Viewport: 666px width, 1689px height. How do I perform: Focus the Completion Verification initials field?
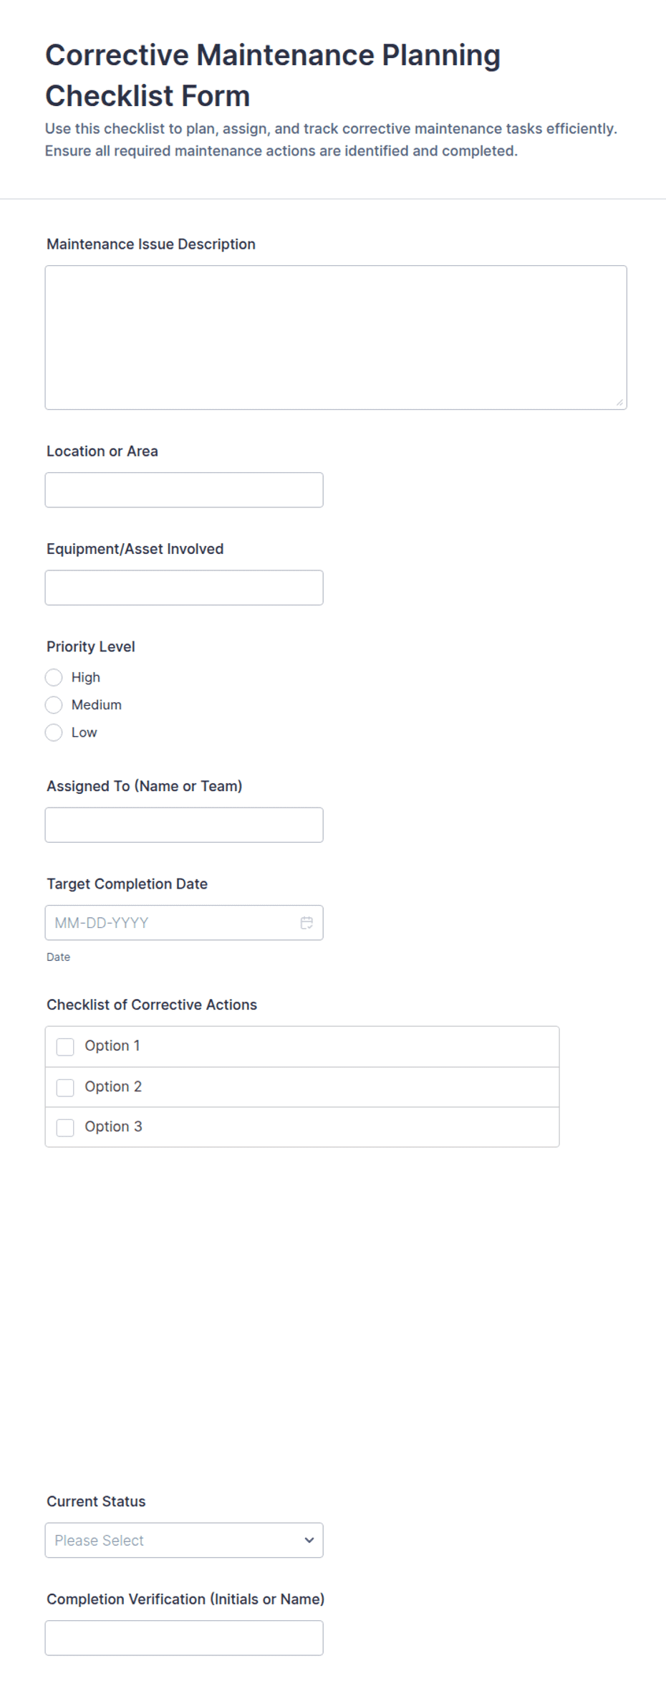tap(184, 1638)
